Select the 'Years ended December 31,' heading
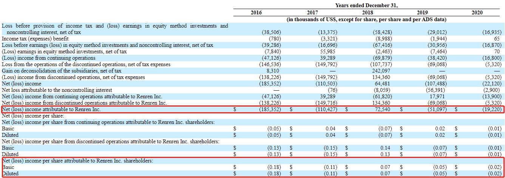The height and width of the screenshot is (178, 505). click(367, 5)
